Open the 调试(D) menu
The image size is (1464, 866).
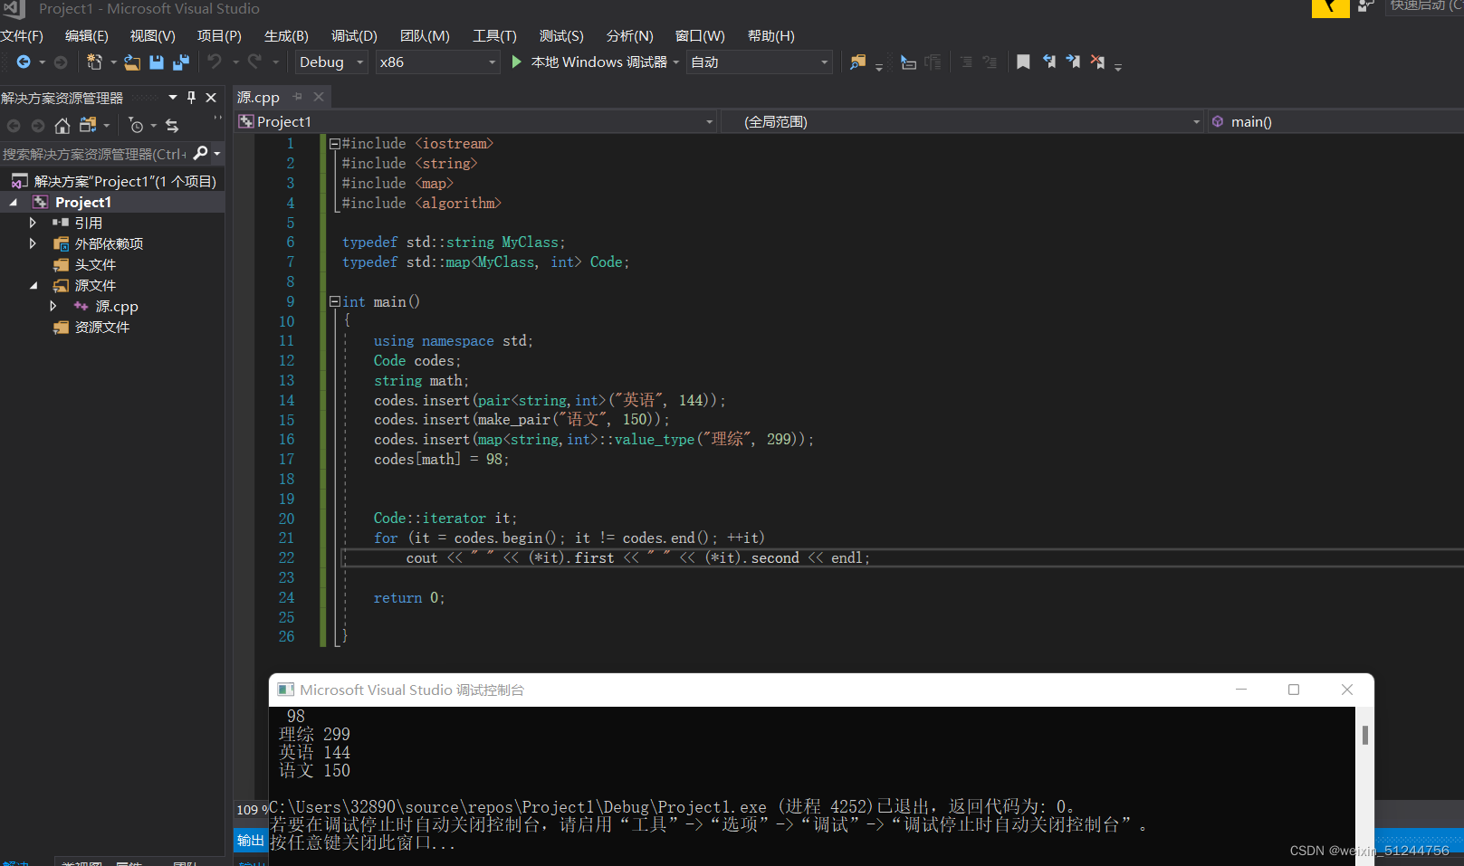(353, 35)
